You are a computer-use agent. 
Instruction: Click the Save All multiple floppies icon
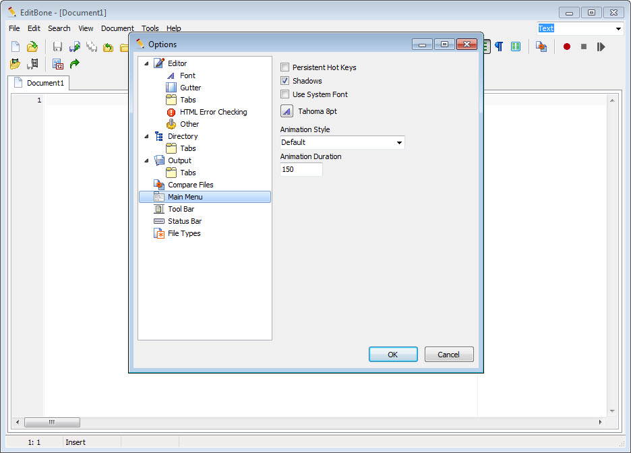pyautogui.click(x=92, y=47)
